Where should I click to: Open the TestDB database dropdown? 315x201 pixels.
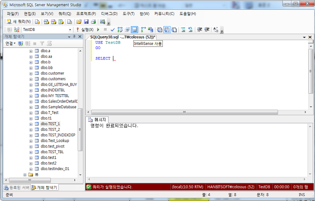[70, 29]
